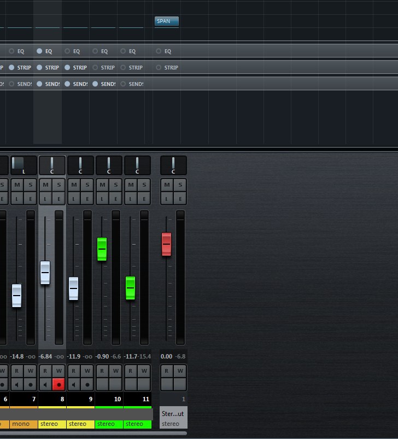The width and height of the screenshot is (398, 439).
Task: Toggle Listen (L) on channel 11
Action: 131,199
